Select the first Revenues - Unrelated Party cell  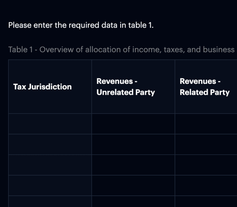click(133, 124)
